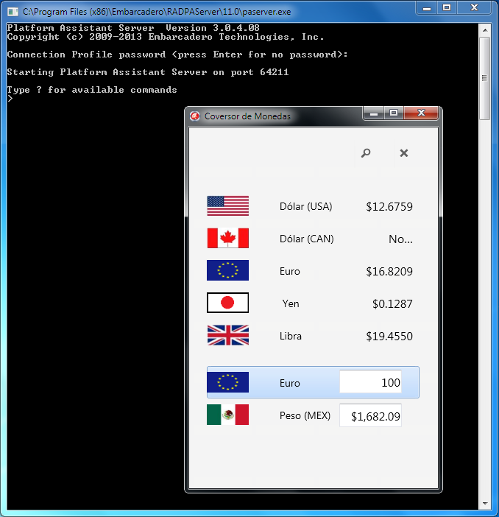Select the Japan flag icon
This screenshot has height=517, width=499.
coord(227,303)
